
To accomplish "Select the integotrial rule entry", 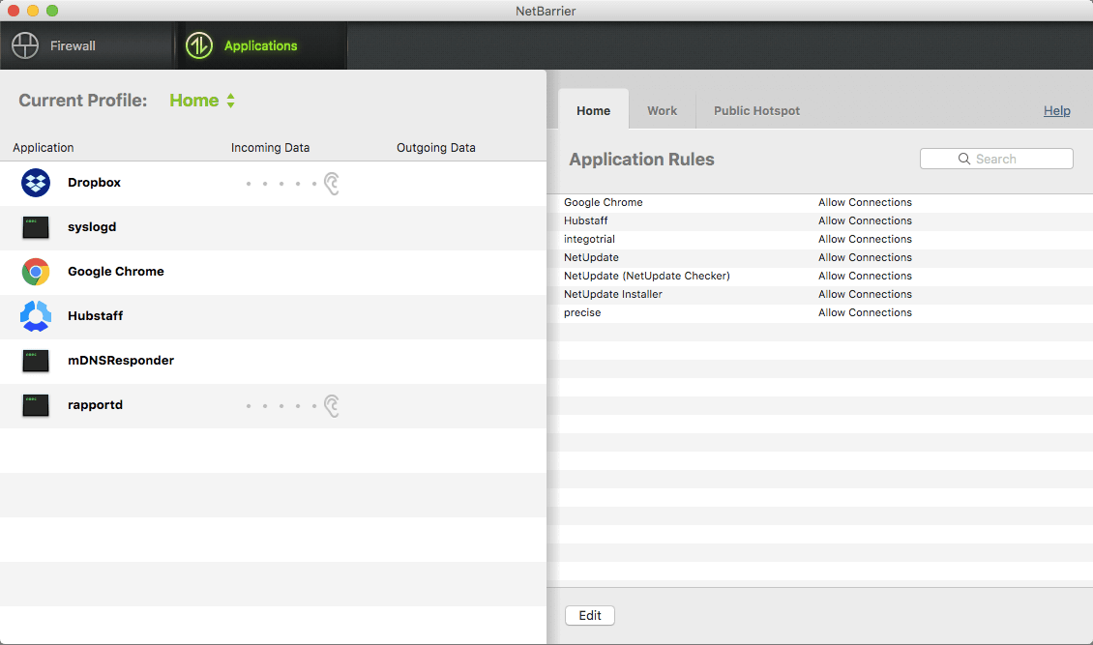I will click(589, 239).
